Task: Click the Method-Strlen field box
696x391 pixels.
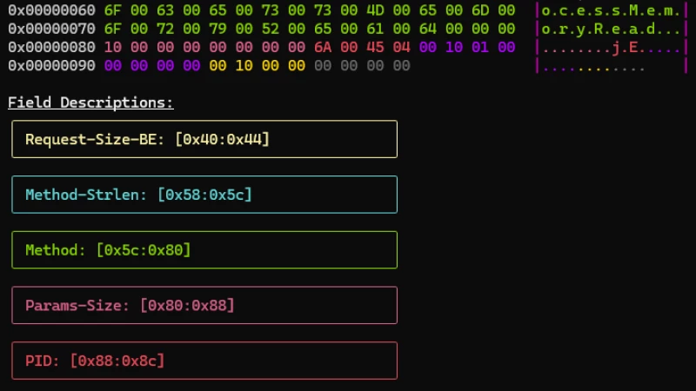Action: 204,195
